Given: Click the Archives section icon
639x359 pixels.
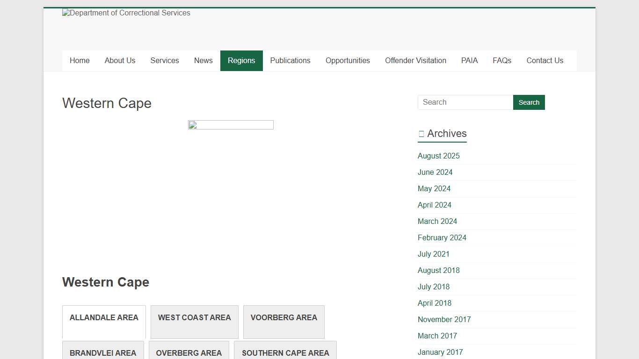Looking at the screenshot, I should (421, 133).
